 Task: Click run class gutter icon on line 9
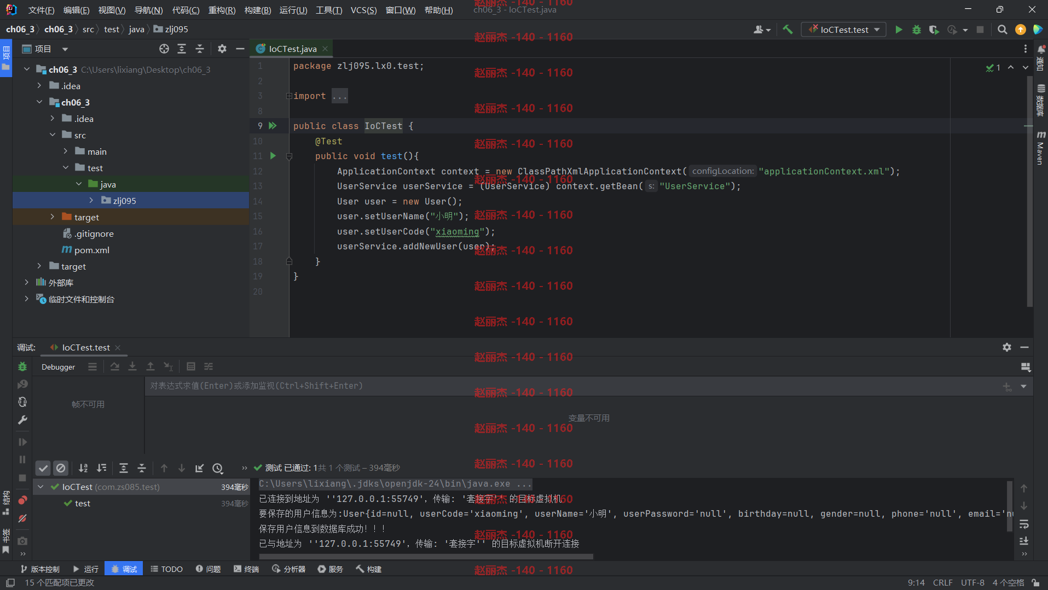pos(273,126)
